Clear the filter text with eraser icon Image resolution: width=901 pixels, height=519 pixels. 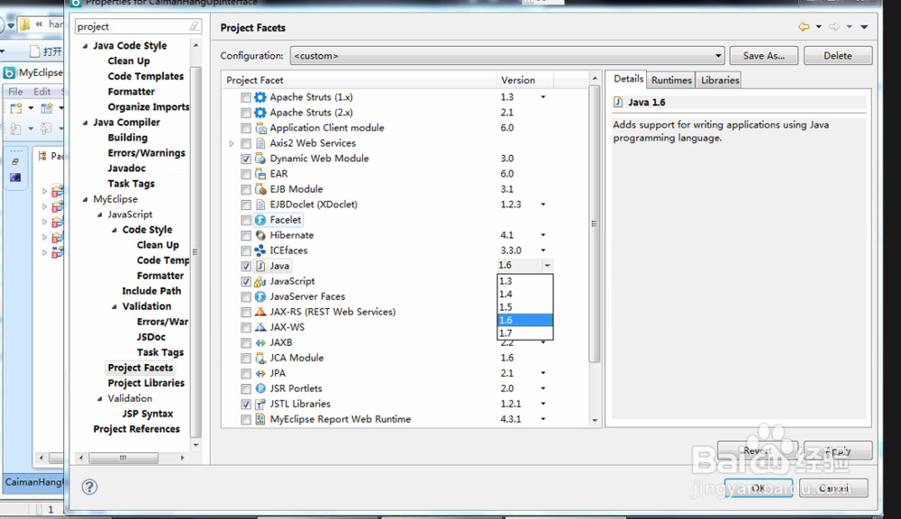195,26
